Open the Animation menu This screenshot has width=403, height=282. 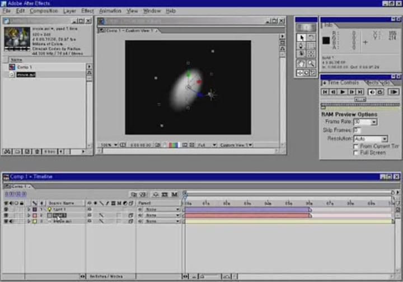click(110, 11)
